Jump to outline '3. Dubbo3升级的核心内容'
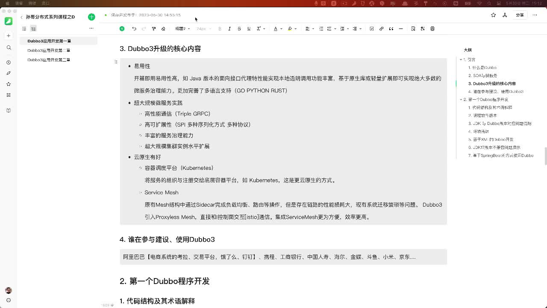The width and height of the screenshot is (547, 308). [492, 83]
